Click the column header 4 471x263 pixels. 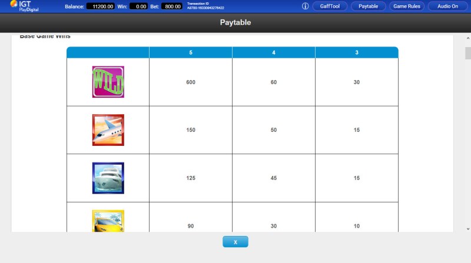tap(274, 52)
